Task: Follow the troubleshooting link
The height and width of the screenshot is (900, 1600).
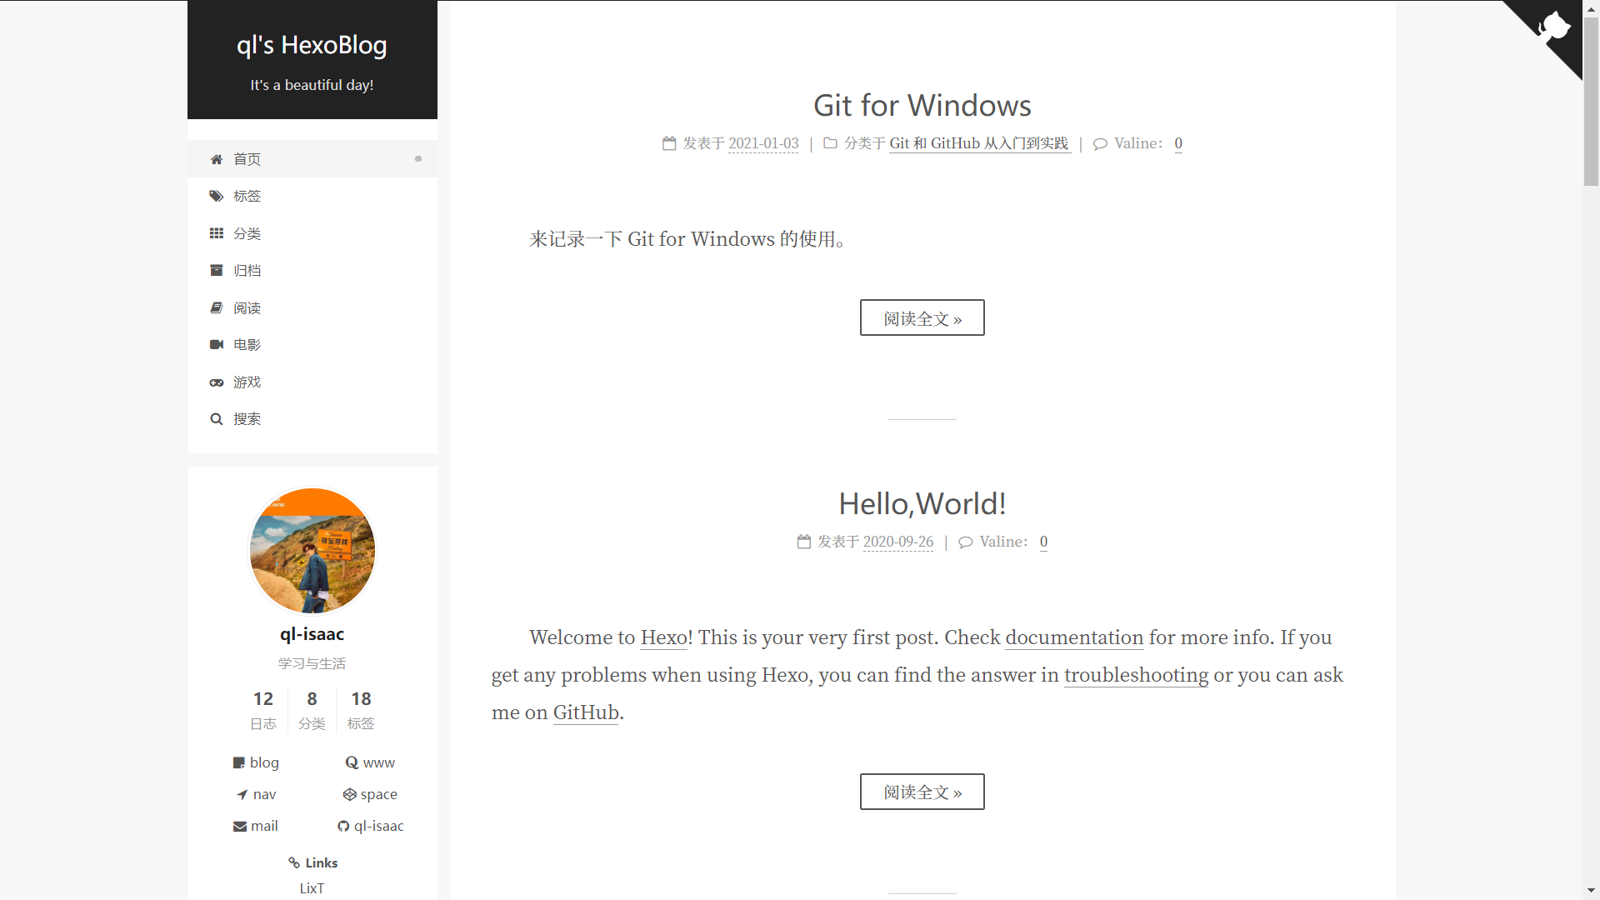Action: (1136, 675)
